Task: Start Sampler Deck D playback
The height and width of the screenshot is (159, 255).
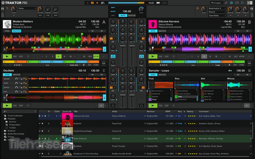Action: (153, 105)
